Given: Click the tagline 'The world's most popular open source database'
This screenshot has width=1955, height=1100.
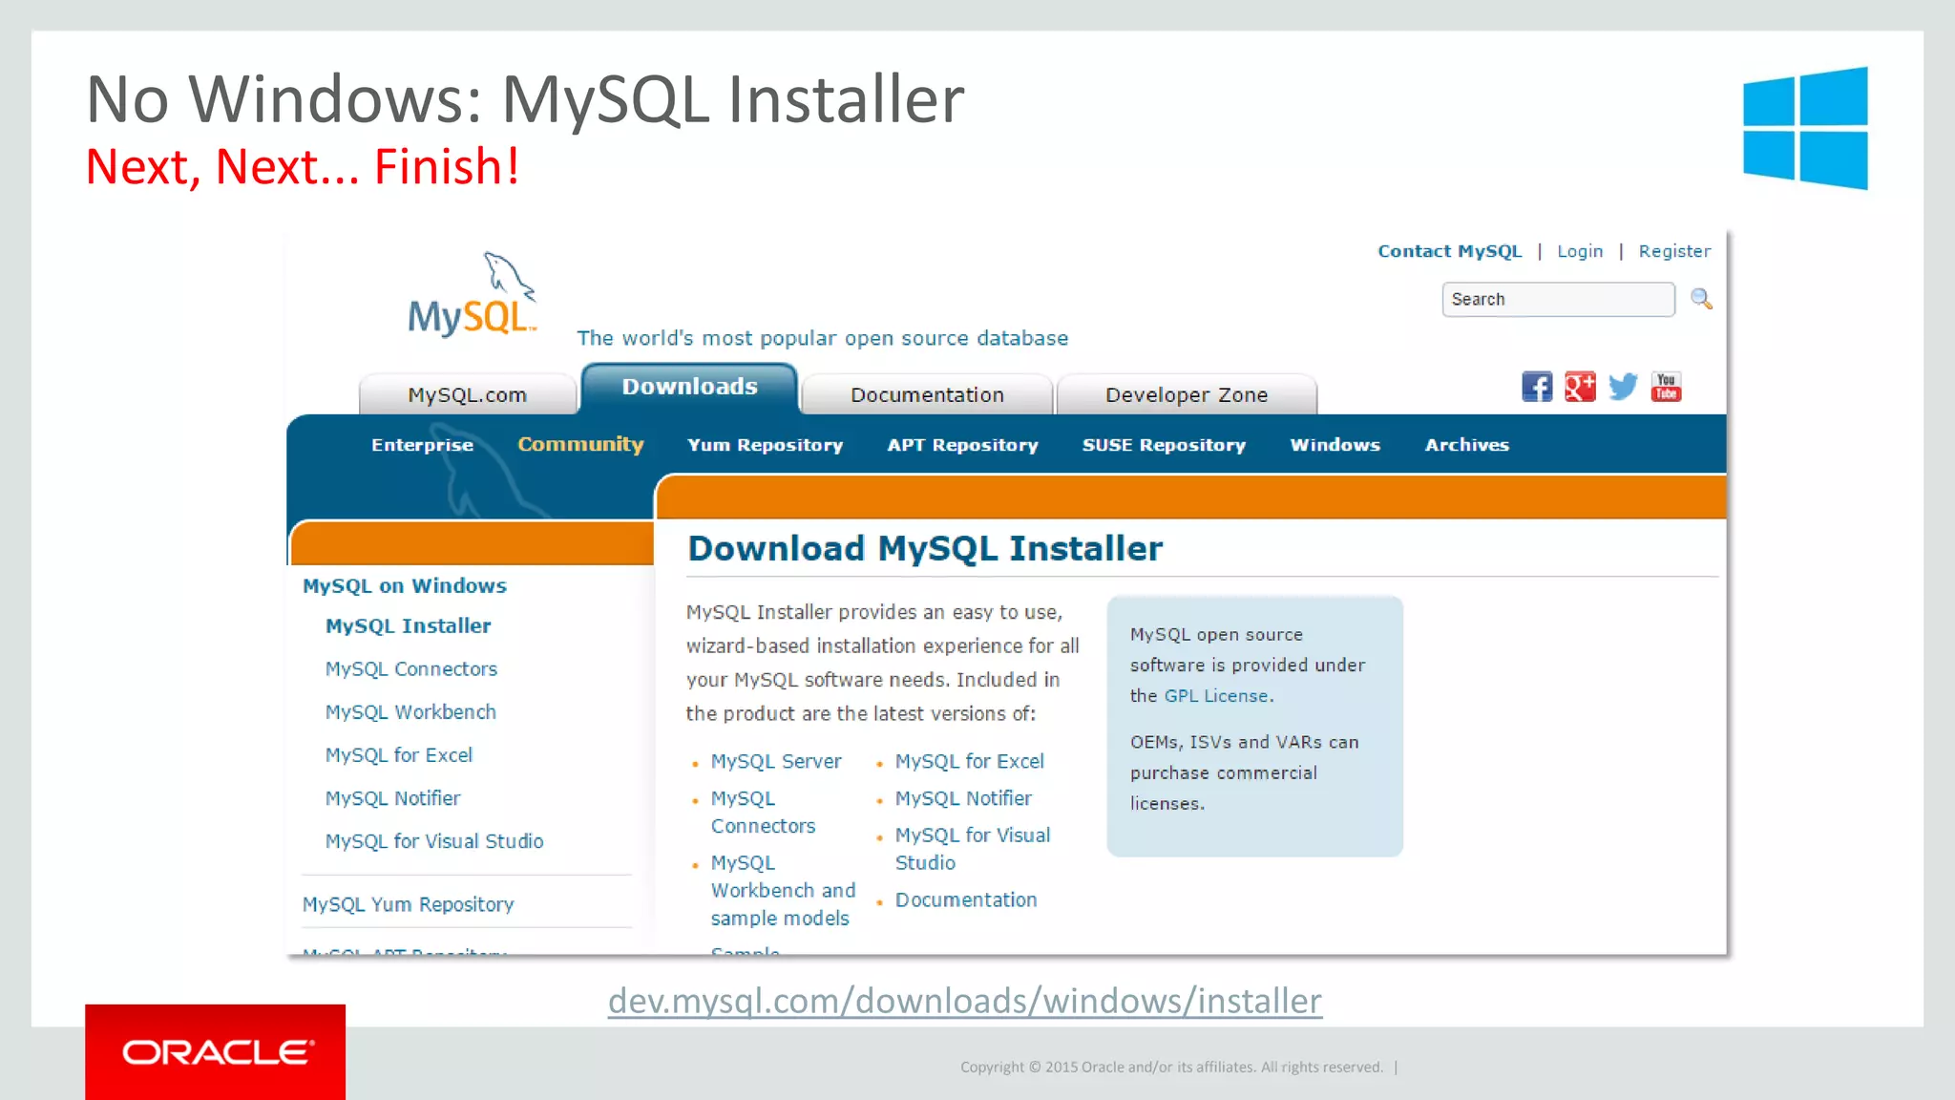Looking at the screenshot, I should coord(822,339).
